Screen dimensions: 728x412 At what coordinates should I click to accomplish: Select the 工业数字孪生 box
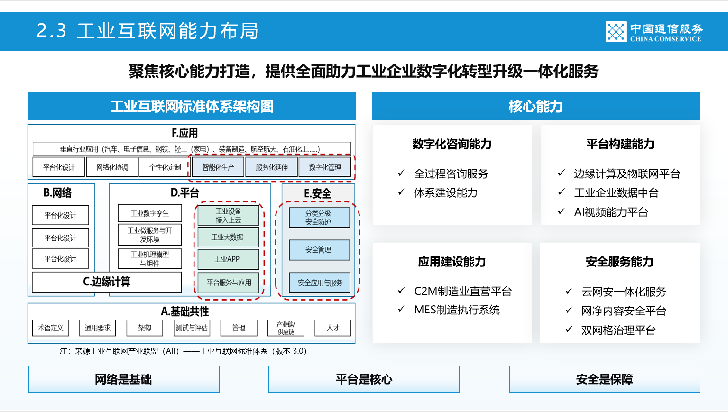150,213
